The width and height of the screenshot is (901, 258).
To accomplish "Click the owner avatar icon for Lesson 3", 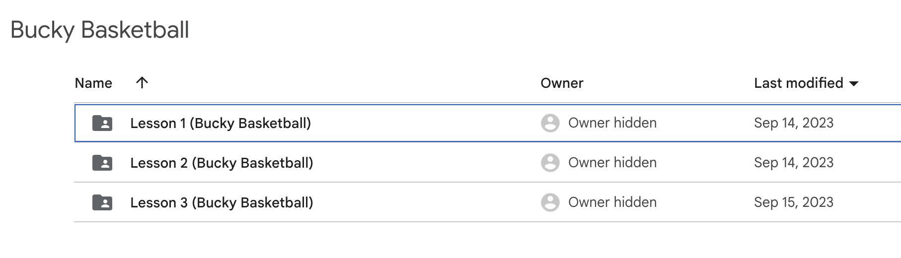I will (550, 202).
